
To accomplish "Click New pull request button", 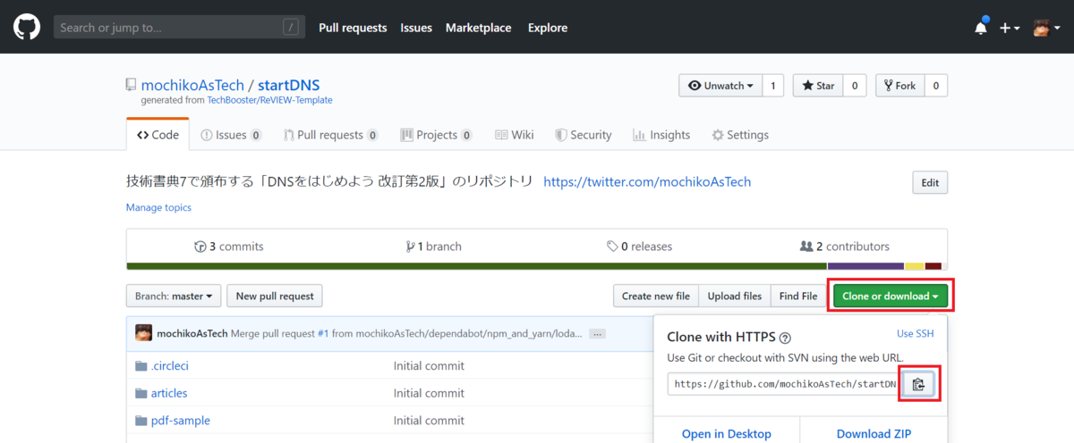I will (275, 296).
